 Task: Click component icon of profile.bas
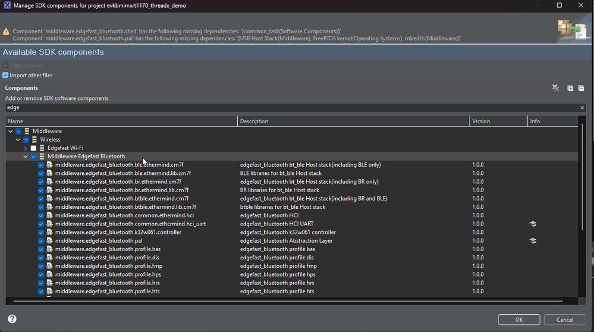(49, 249)
